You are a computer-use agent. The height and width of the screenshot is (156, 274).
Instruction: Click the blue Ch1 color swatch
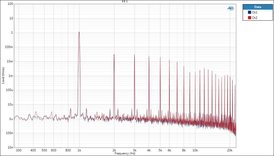pos(249,12)
